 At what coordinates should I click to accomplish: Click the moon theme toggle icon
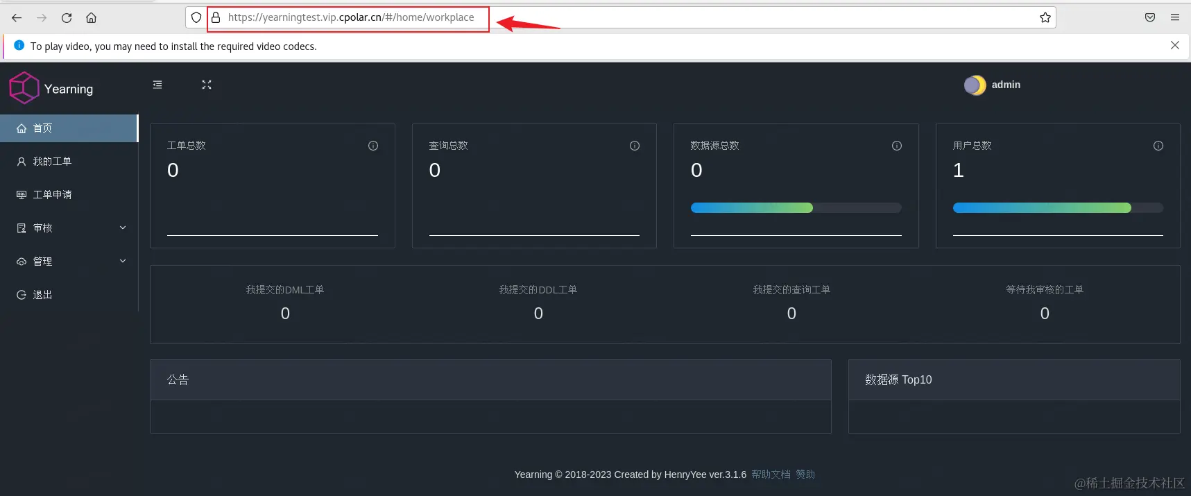[x=975, y=85]
